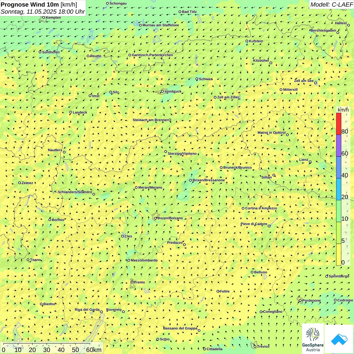The width and height of the screenshot is (354, 354).
Task: Click the Meran/Merano location marker
Action: [x=136, y=187]
